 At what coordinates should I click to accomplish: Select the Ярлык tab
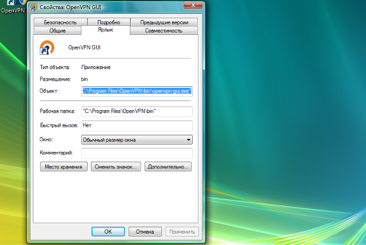pyautogui.click(x=105, y=30)
